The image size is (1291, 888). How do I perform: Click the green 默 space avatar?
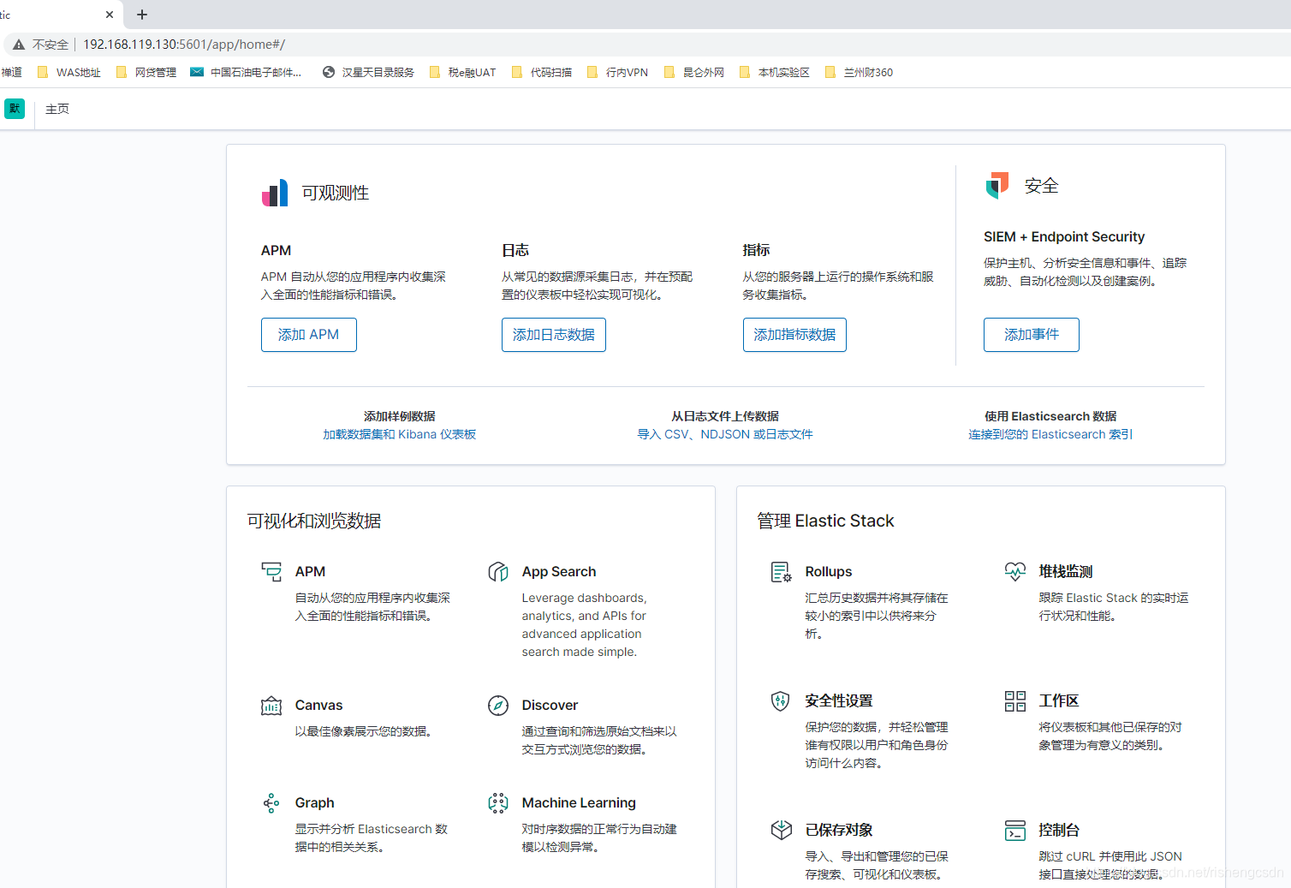point(15,109)
